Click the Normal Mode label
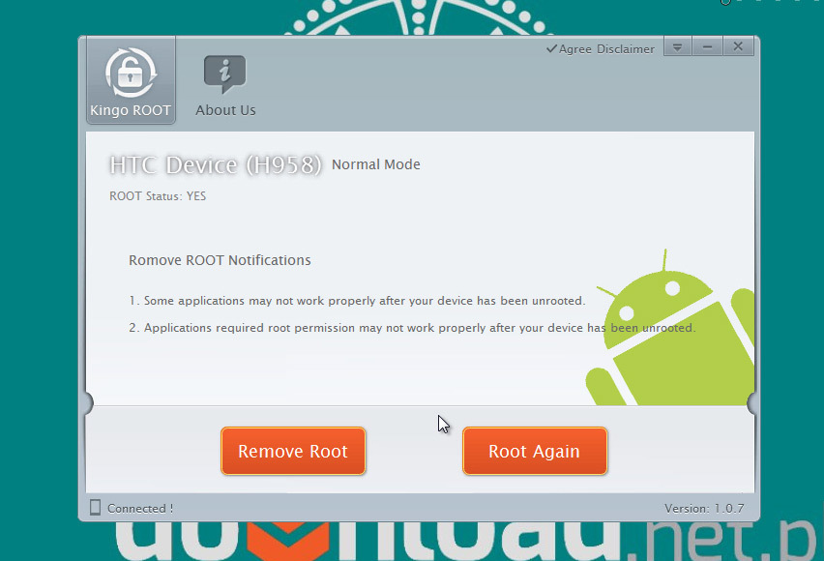 (x=376, y=164)
